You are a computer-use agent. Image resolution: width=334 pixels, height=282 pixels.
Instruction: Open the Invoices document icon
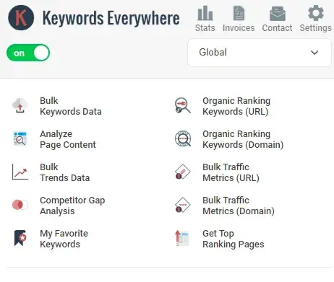[x=239, y=13]
